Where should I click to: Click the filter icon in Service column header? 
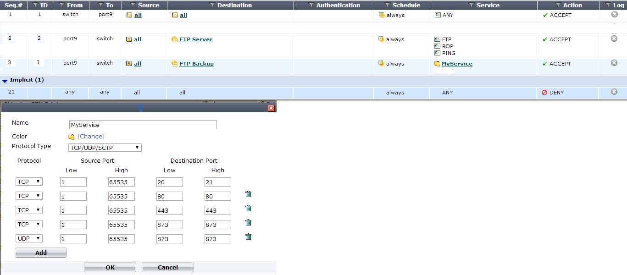(x=471, y=5)
